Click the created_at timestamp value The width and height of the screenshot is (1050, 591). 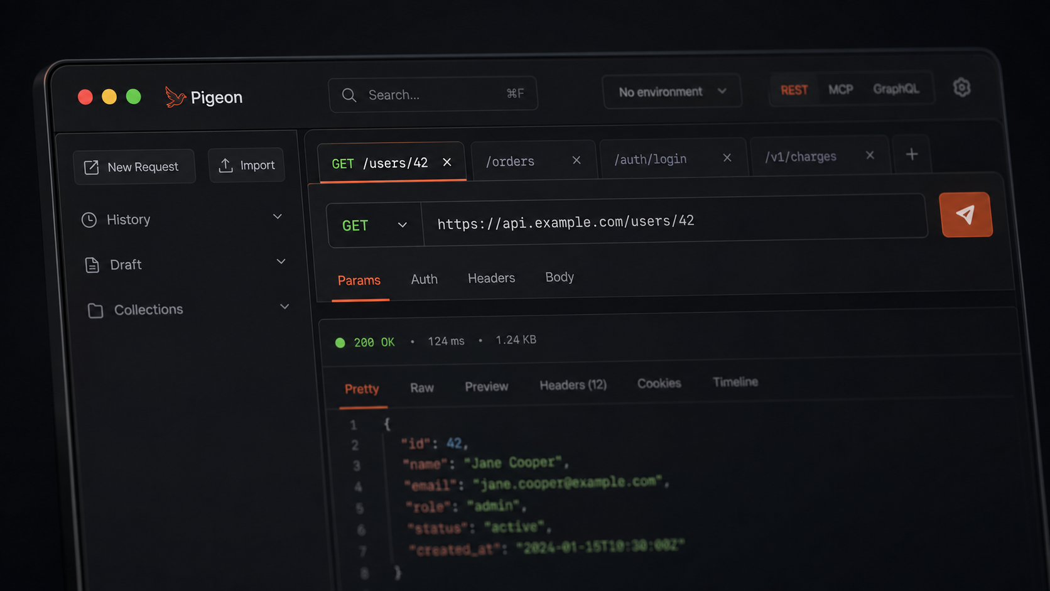tap(599, 546)
